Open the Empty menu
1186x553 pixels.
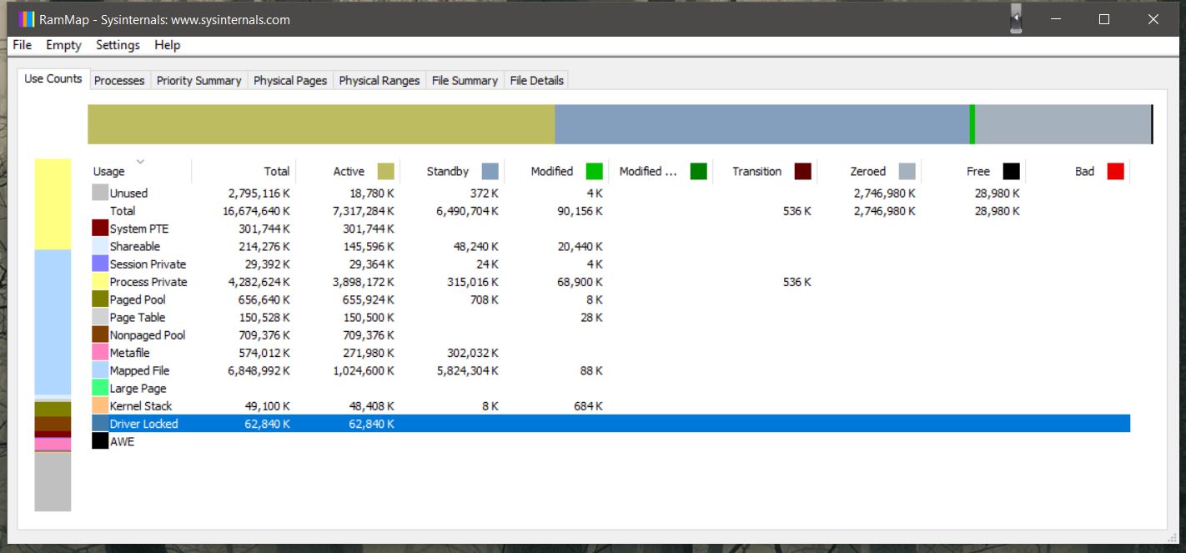(x=63, y=45)
